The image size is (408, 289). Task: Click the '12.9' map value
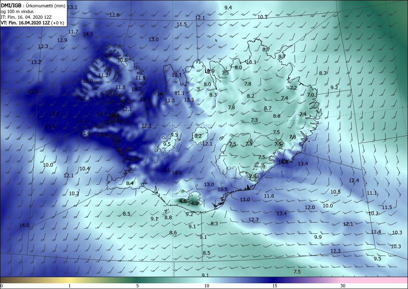coord(62,40)
